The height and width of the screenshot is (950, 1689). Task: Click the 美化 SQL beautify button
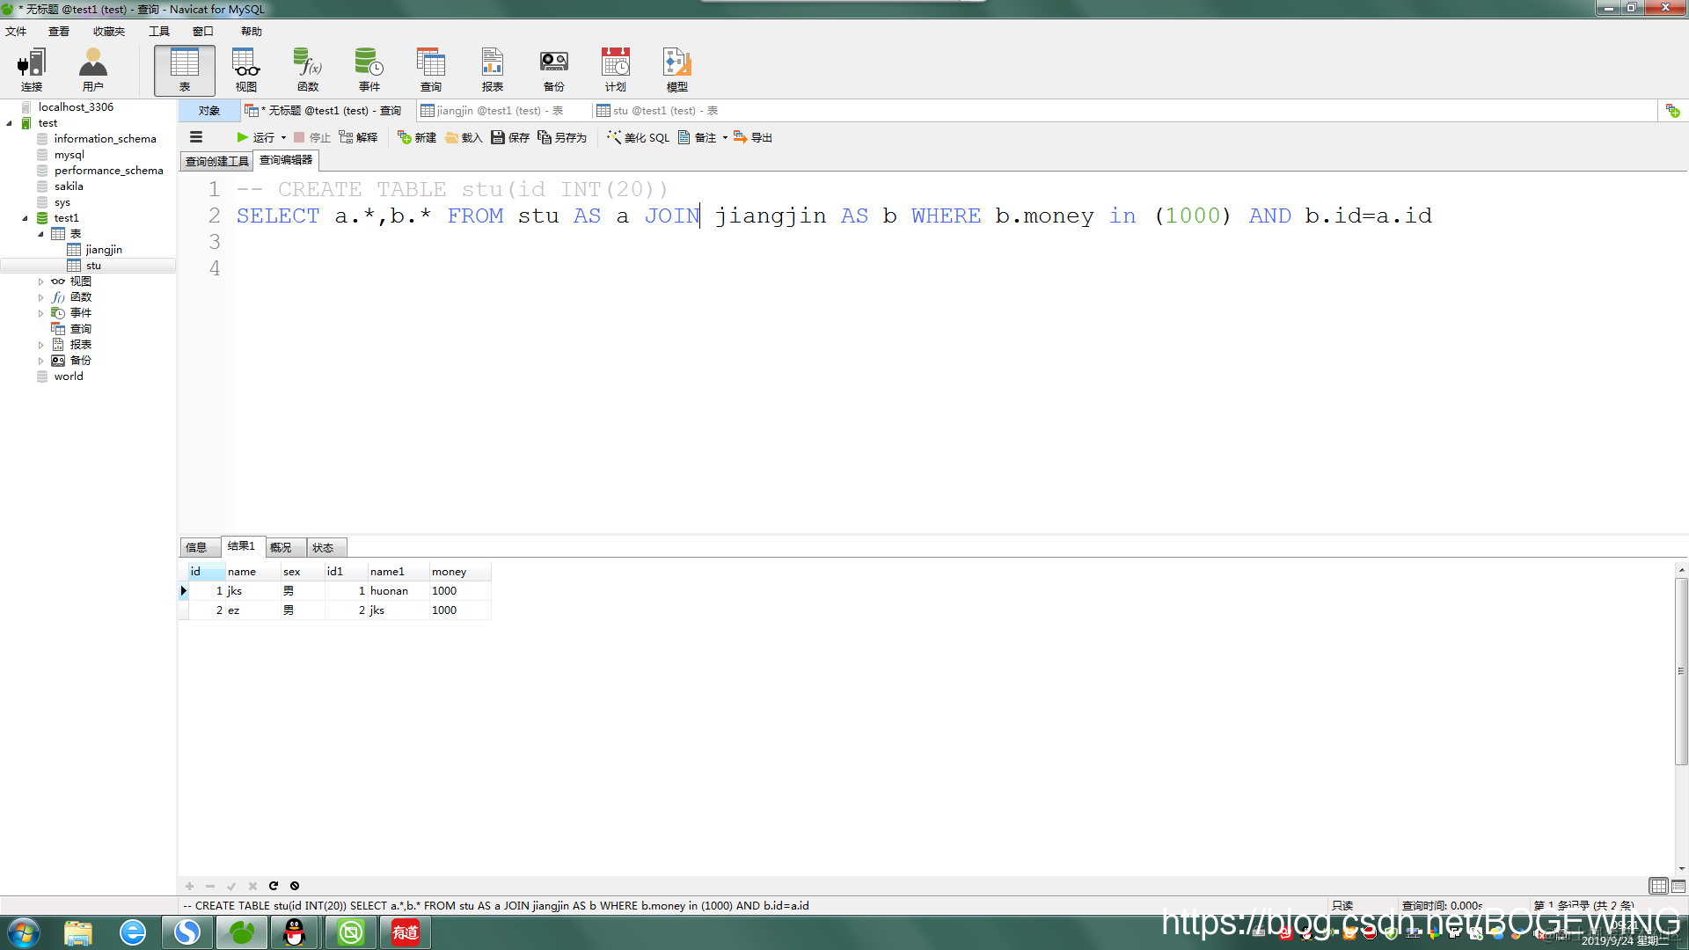point(639,137)
